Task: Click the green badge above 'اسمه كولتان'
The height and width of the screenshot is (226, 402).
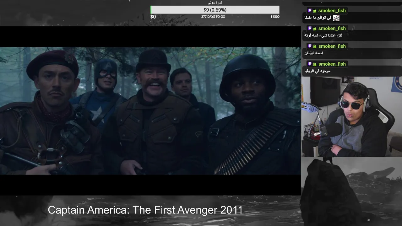Action: pos(314,46)
